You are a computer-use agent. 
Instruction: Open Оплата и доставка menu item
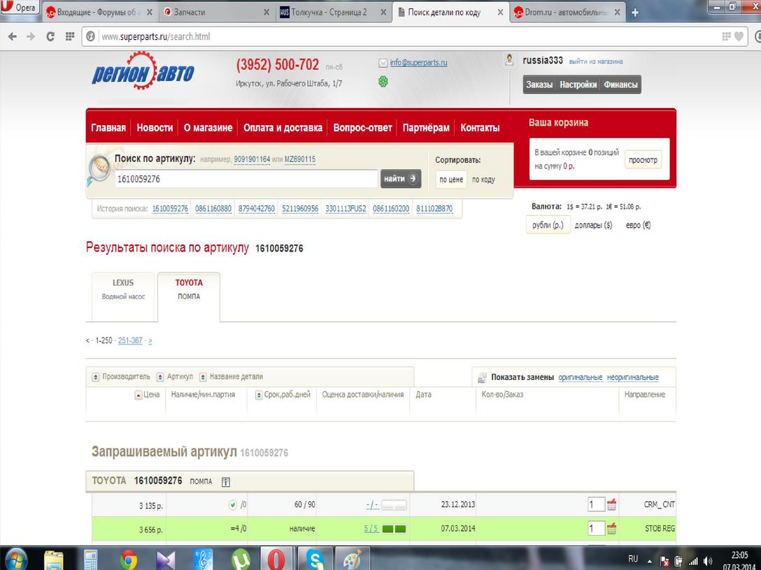pyautogui.click(x=283, y=128)
